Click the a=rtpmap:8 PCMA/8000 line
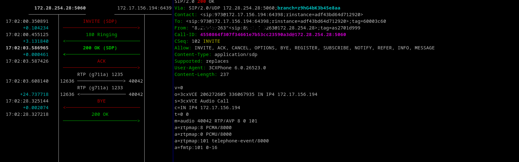Viewport: 519px width, 162px height. tap(203, 128)
